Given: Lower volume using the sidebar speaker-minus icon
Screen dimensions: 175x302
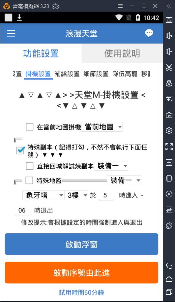Looking at the screenshot, I should [169, 51].
